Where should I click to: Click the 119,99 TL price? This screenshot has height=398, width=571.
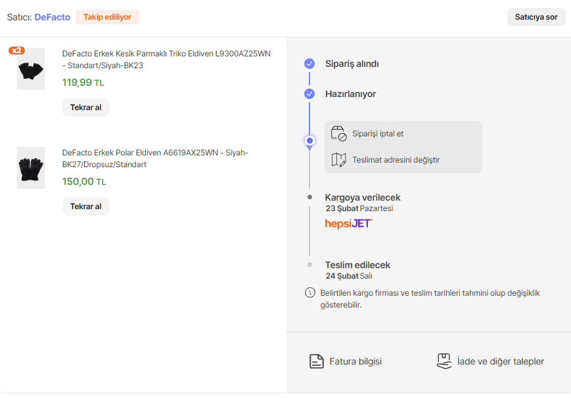tap(83, 83)
